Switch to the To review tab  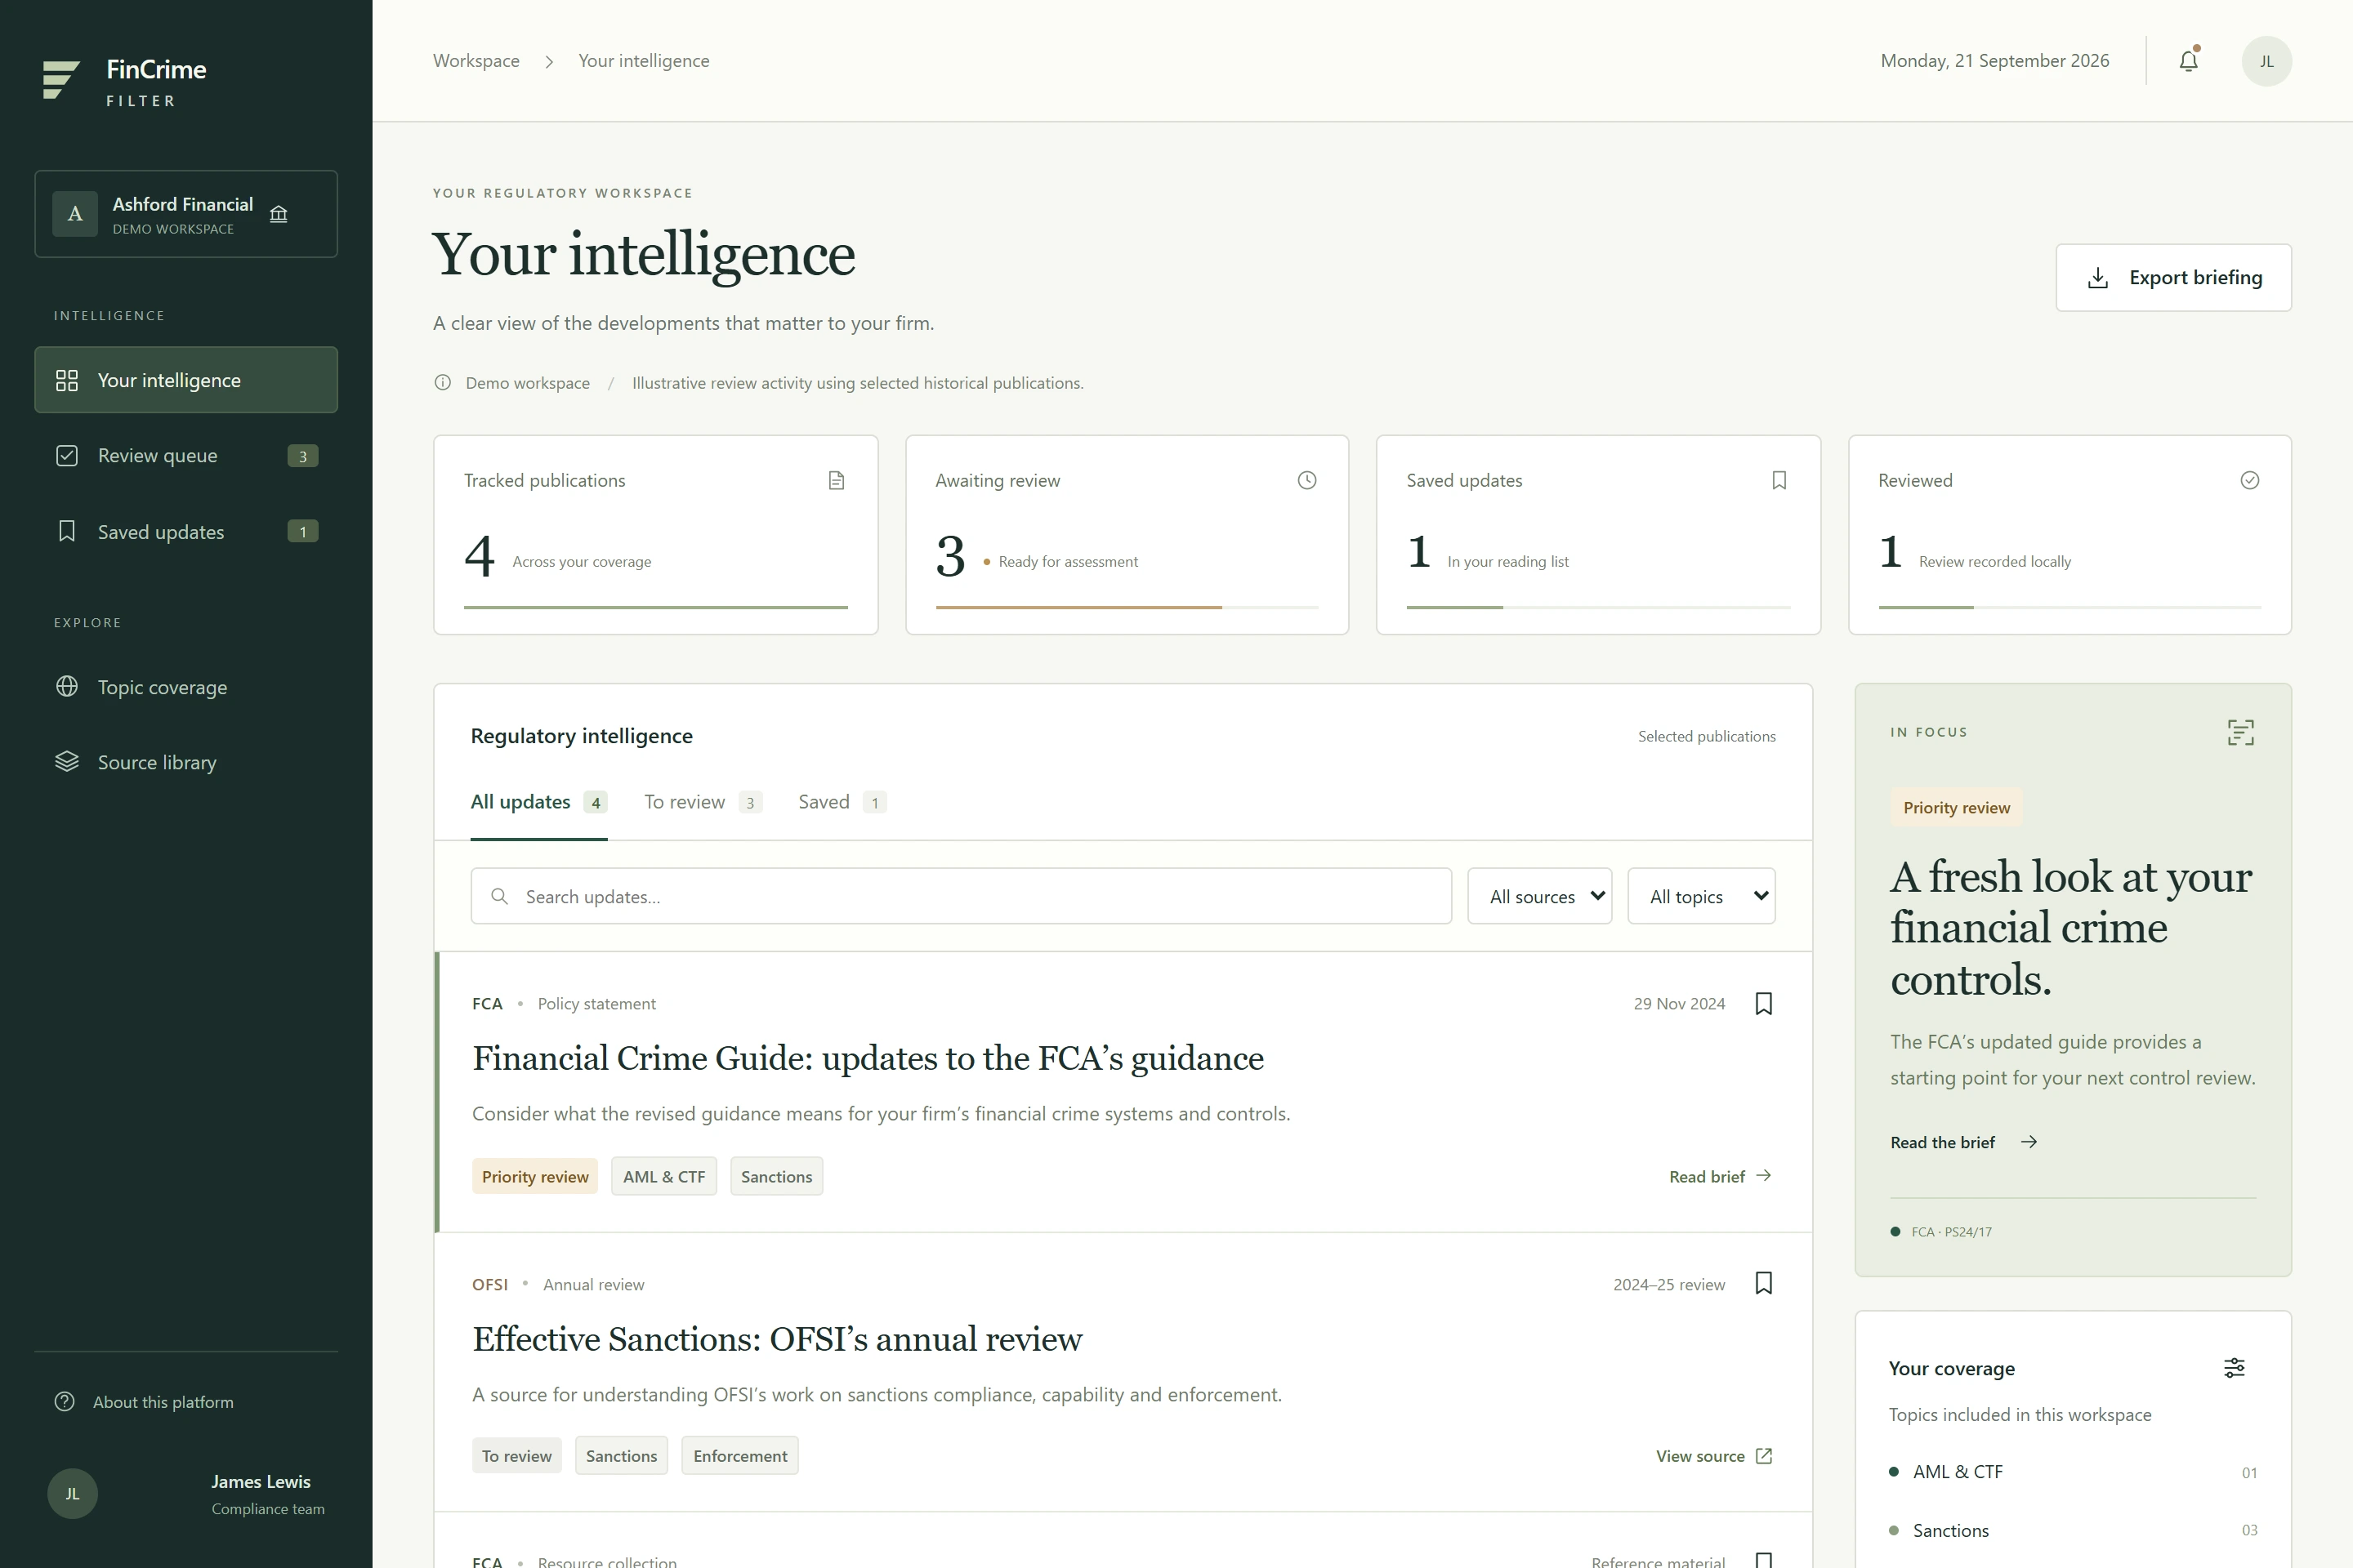(x=703, y=802)
